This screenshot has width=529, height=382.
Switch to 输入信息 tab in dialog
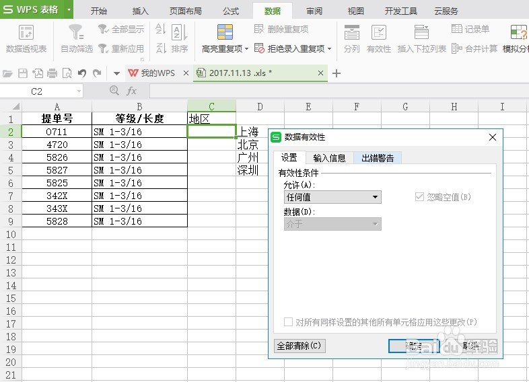(329, 158)
